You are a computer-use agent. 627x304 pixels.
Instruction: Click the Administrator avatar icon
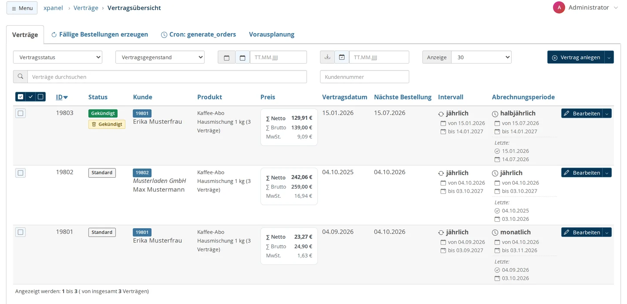(x=559, y=7)
